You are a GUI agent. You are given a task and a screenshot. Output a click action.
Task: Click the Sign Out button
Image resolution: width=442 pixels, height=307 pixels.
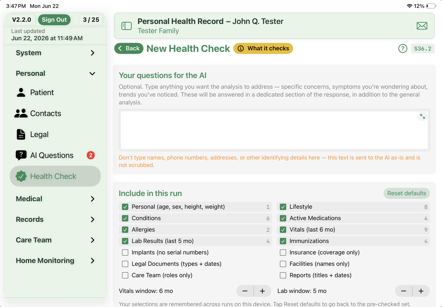[x=54, y=20]
